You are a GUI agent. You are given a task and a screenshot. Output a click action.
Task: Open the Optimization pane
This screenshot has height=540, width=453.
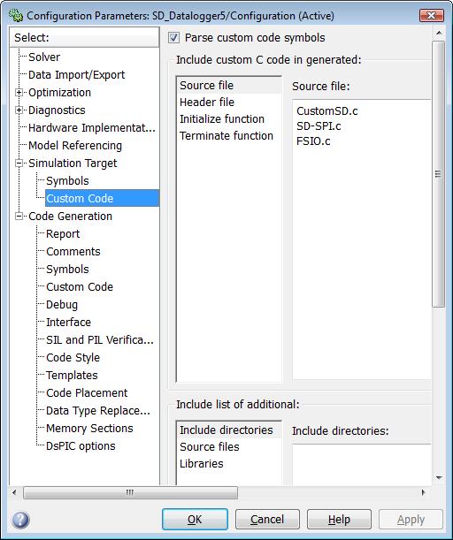59,92
